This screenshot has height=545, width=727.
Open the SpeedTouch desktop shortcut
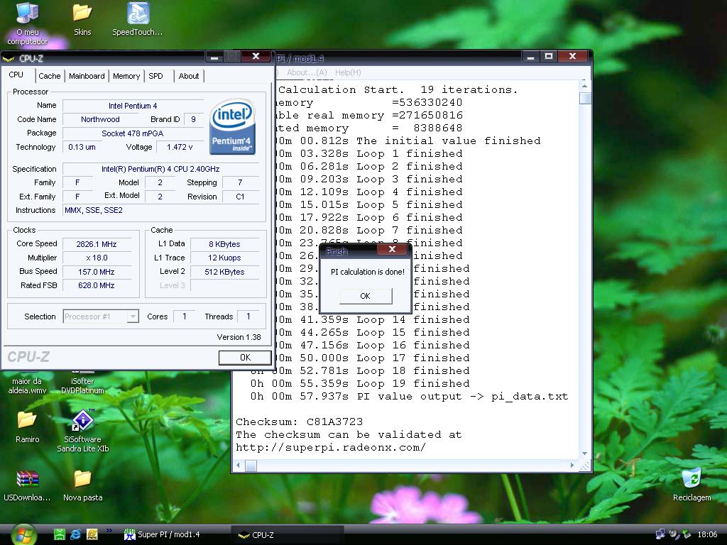pyautogui.click(x=137, y=19)
